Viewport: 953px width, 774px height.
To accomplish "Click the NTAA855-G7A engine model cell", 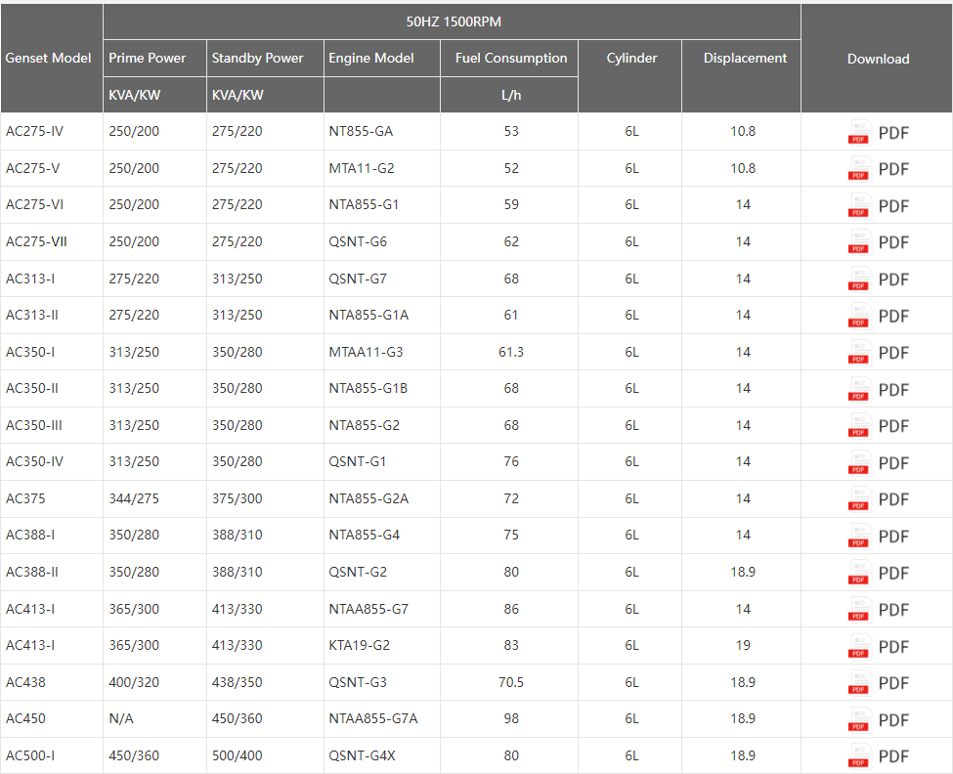I will tap(381, 718).
